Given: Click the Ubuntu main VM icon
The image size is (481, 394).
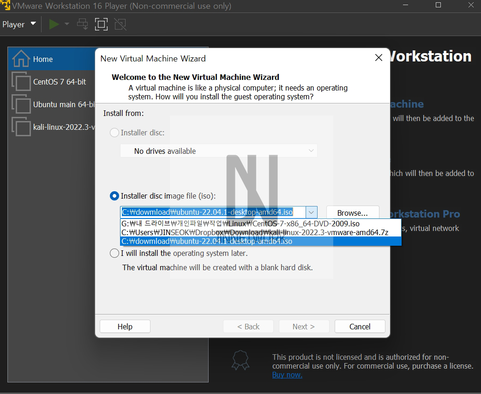Looking at the screenshot, I should [21, 104].
